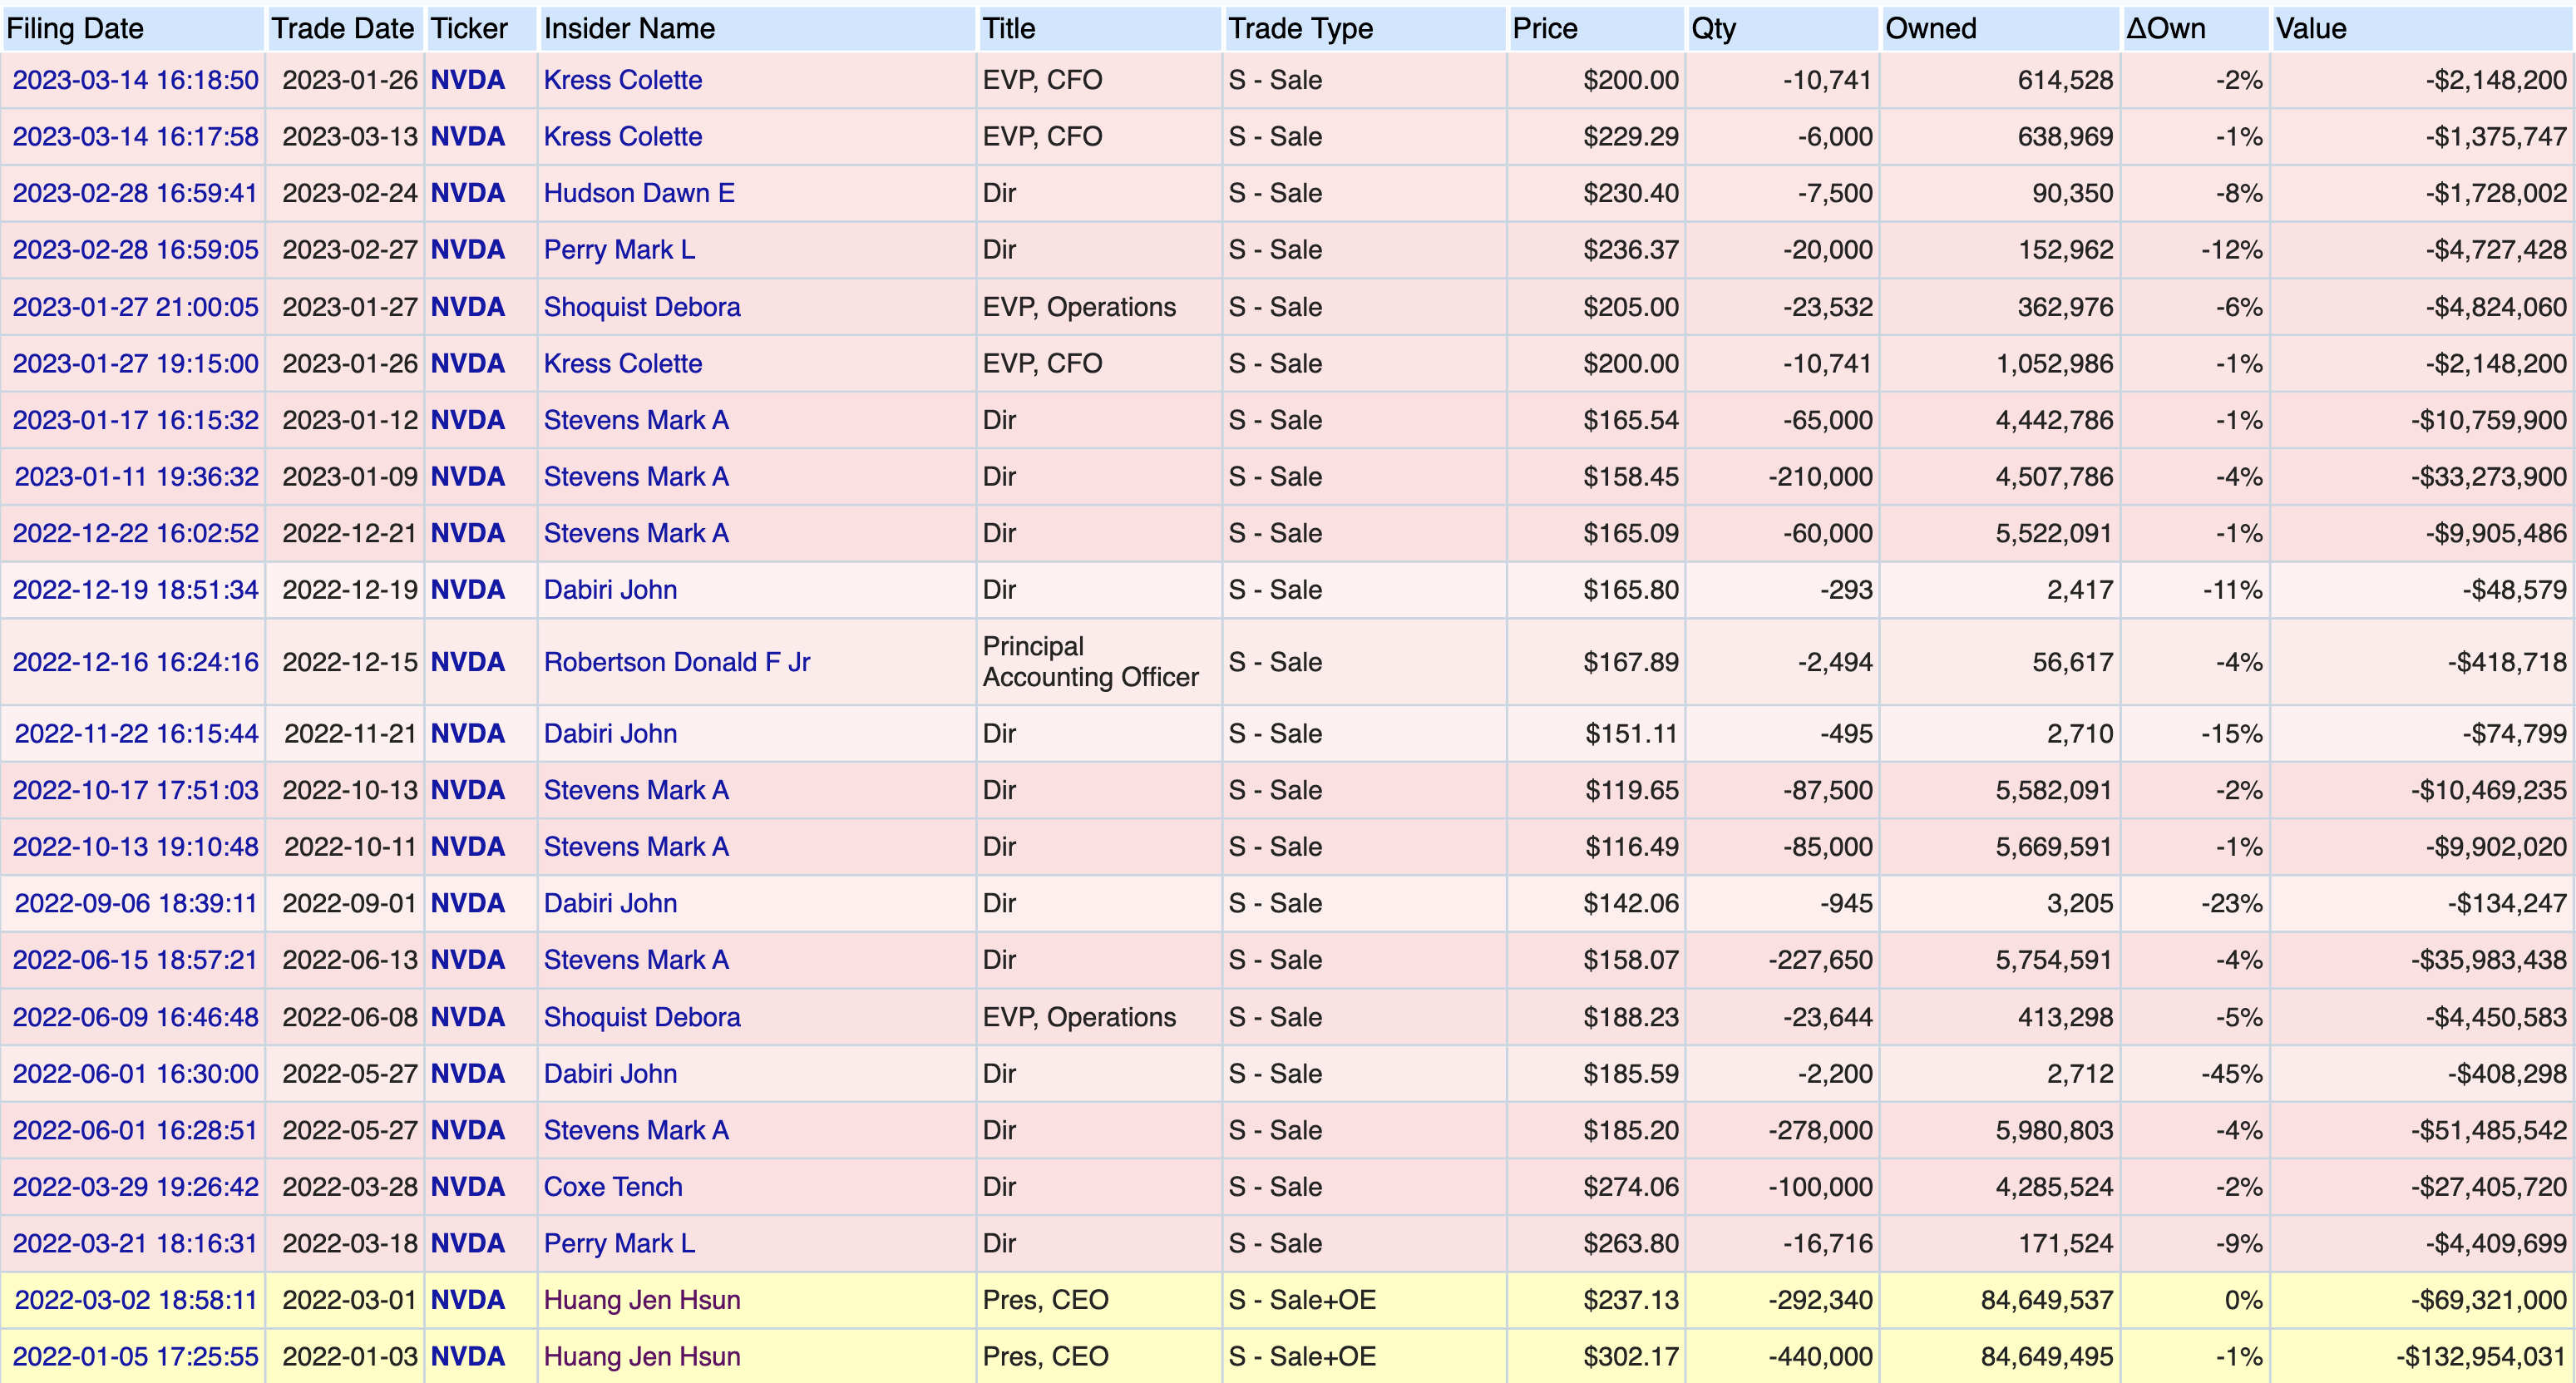Open filing dated 2023-02-28 16:59:41
Image resolution: width=2576 pixels, height=1383 pixels.
[x=135, y=193]
